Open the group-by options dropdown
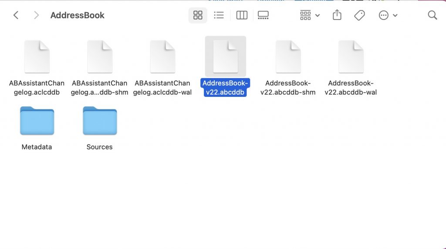The height and width of the screenshot is (249, 446). point(310,15)
